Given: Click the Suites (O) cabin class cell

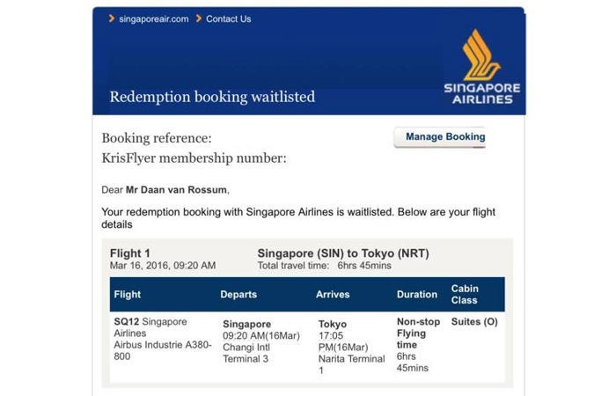Looking at the screenshot, I should 474,322.
